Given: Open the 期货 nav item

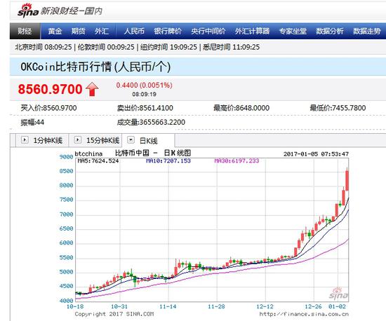Looking at the screenshot, I should [79, 32].
